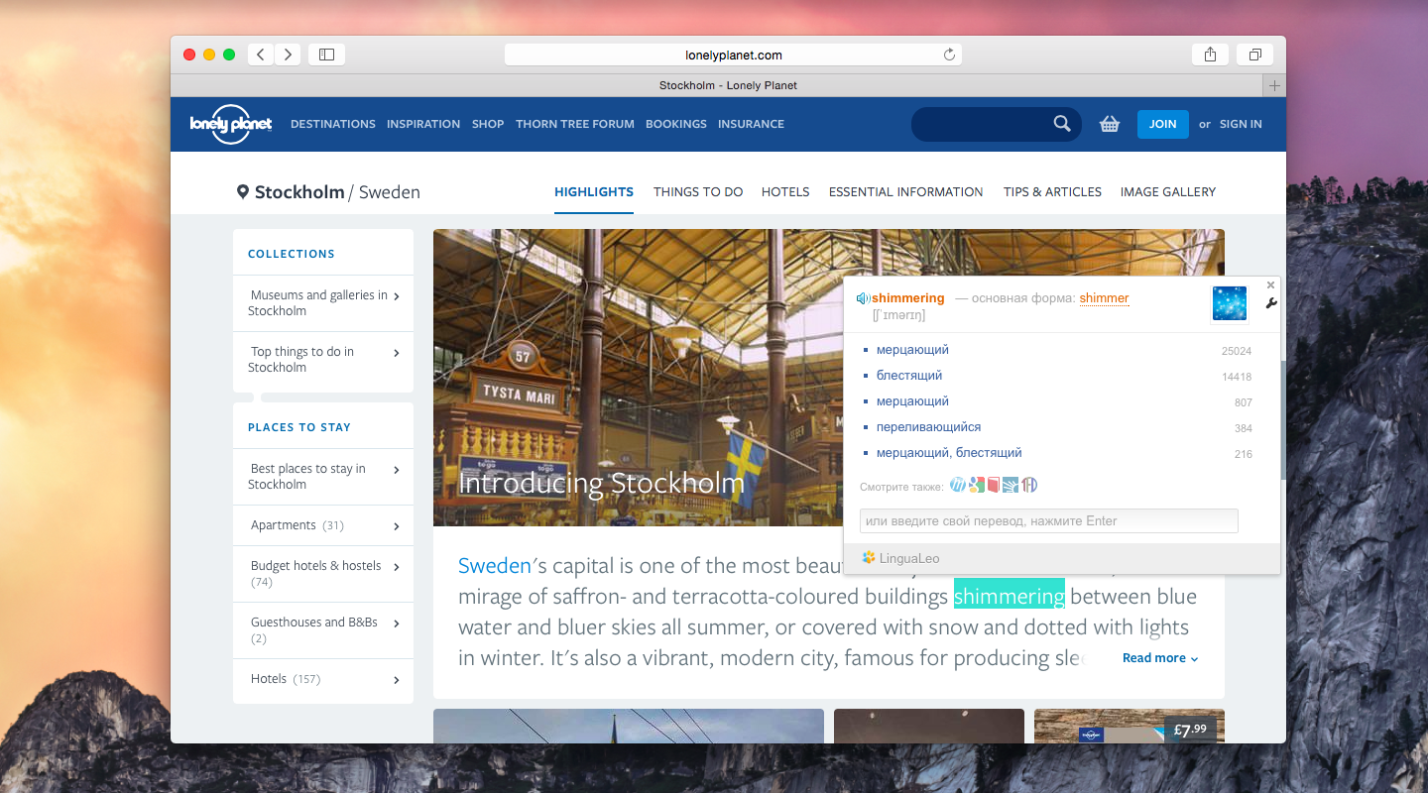The height and width of the screenshot is (793, 1428).
Task: Click the shimmering picture thumbnail in popup
Action: tap(1230, 303)
